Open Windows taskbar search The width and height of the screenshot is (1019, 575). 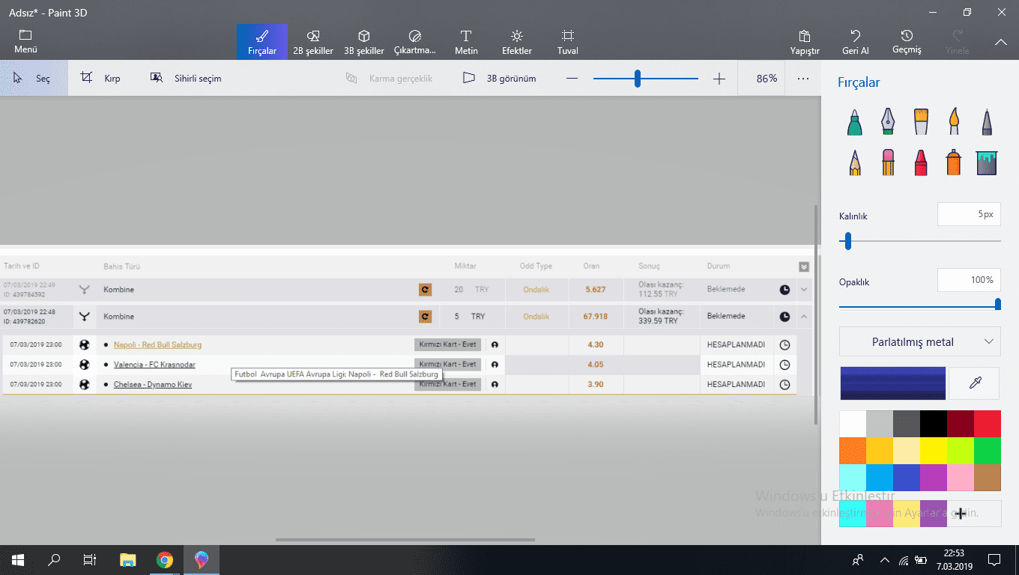pos(54,560)
